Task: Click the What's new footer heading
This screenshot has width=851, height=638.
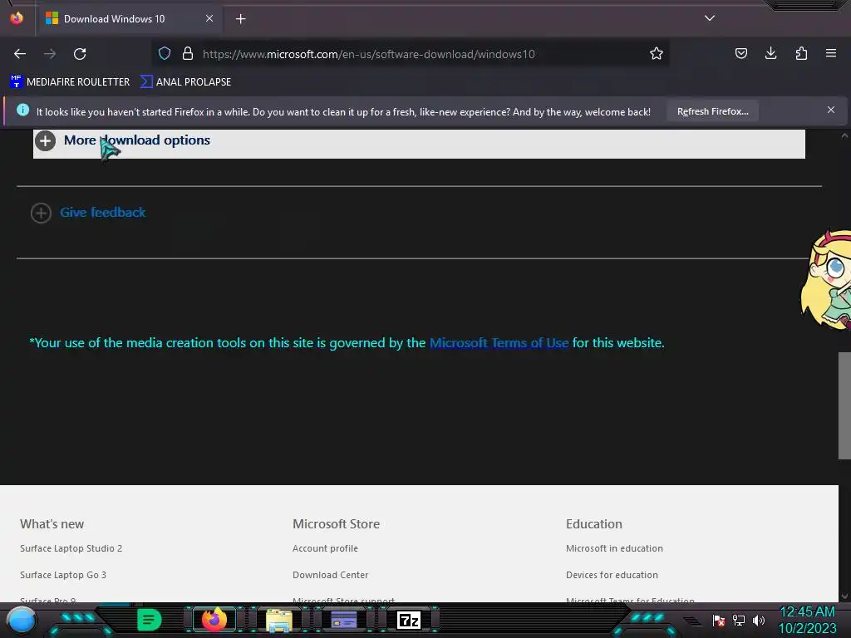Action: point(52,524)
